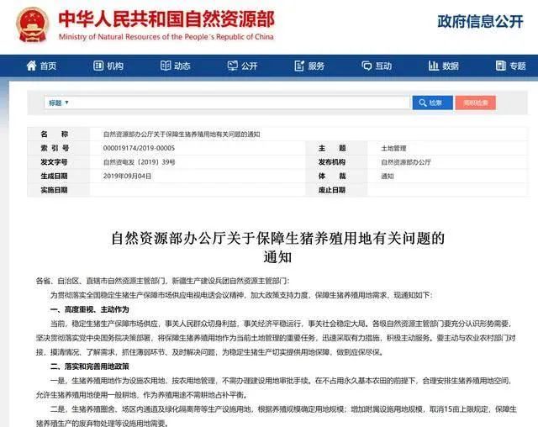The image size is (538, 427).
Task: Click the open-book icon beside 动态
Action: [166, 66]
